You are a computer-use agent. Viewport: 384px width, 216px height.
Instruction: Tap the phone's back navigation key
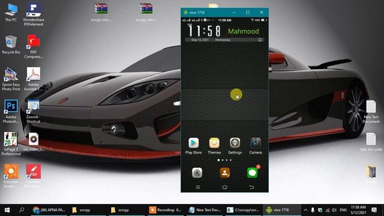pyautogui.click(x=251, y=187)
